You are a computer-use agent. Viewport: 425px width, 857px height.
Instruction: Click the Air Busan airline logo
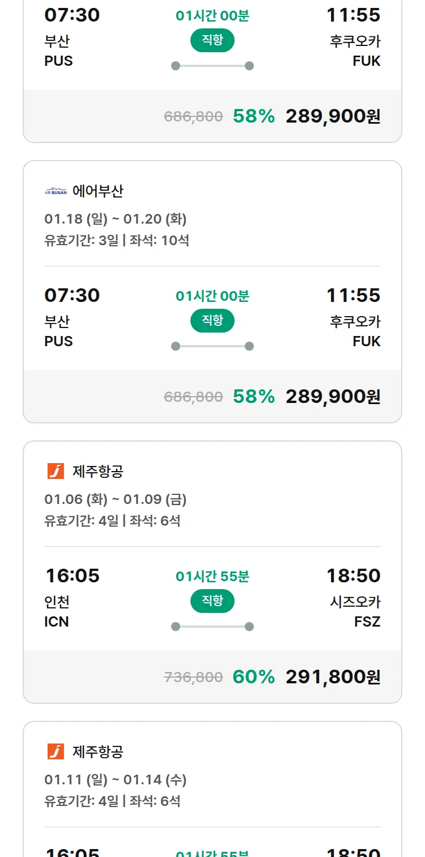(x=56, y=191)
